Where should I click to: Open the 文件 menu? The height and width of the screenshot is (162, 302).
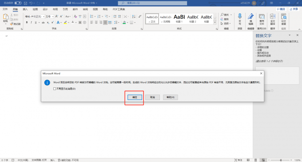pyautogui.click(x=5, y=9)
